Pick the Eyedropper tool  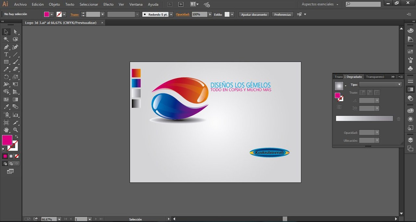tap(6, 107)
